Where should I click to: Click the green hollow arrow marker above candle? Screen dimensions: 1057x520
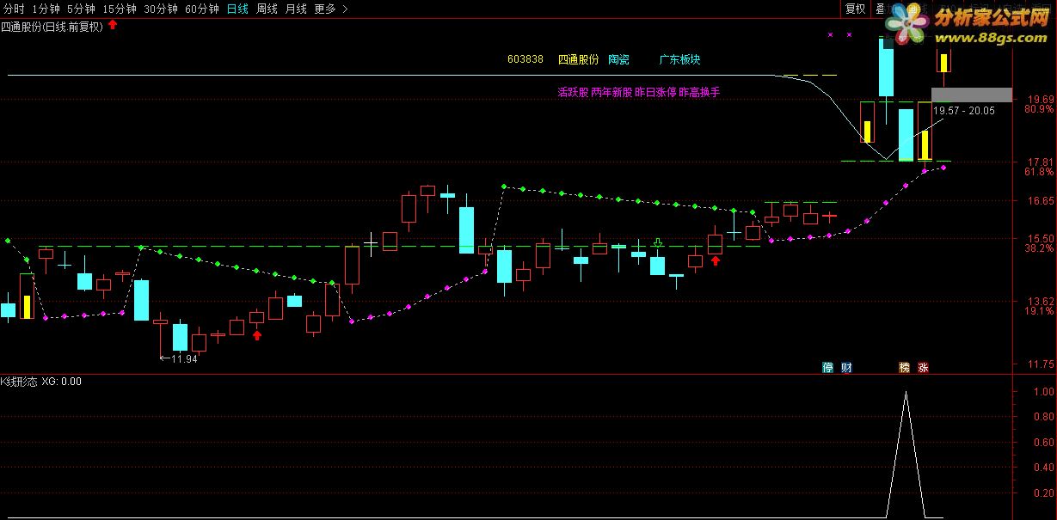[658, 243]
